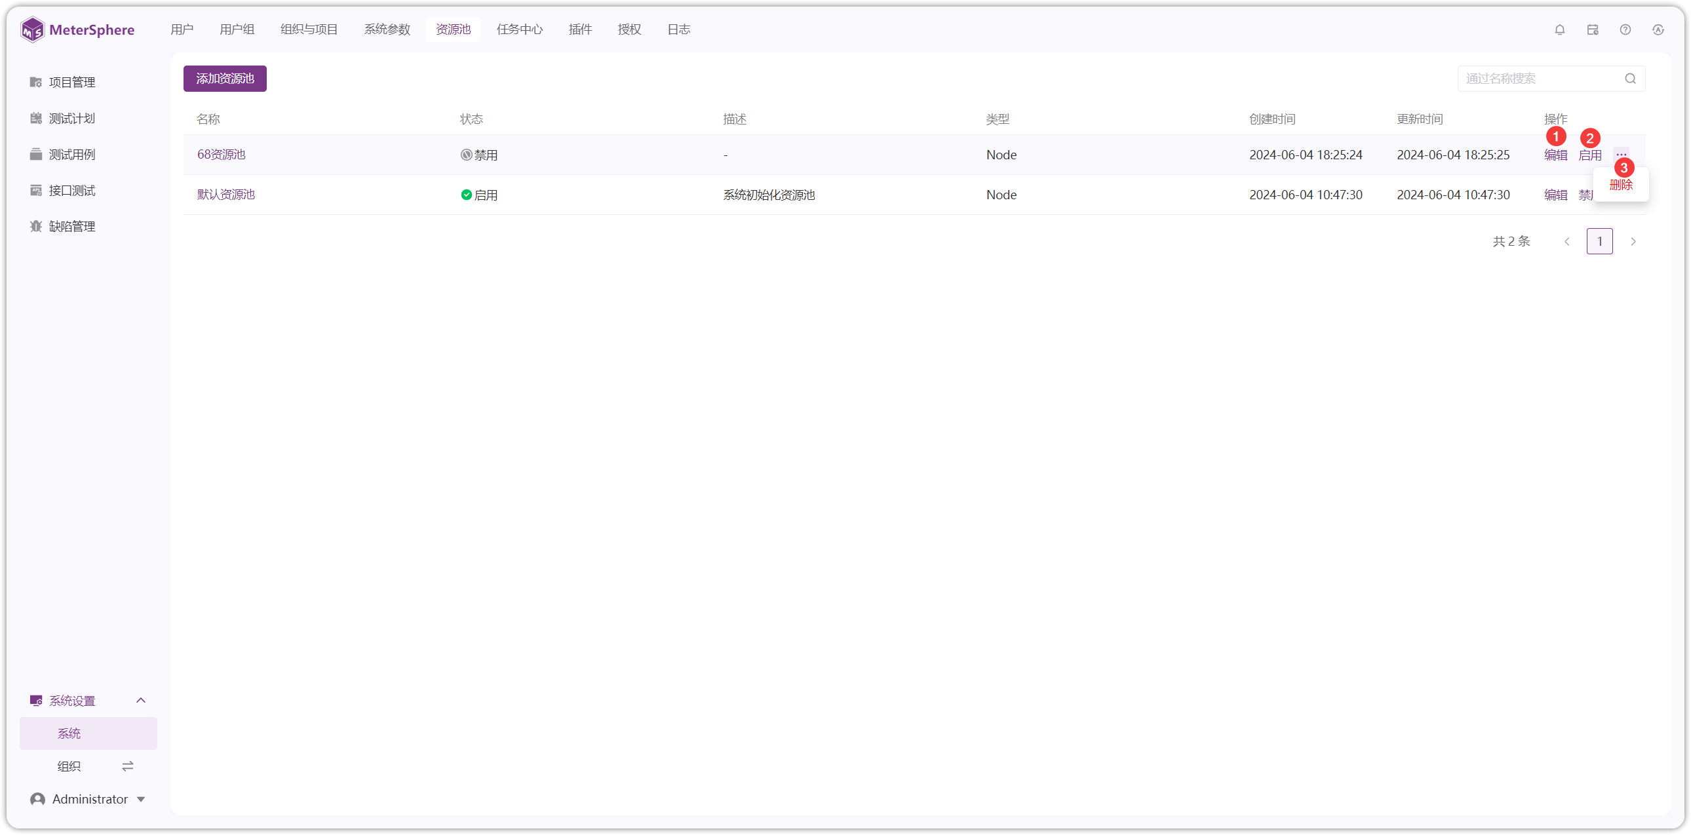Select page 1 in pagination

1600,241
